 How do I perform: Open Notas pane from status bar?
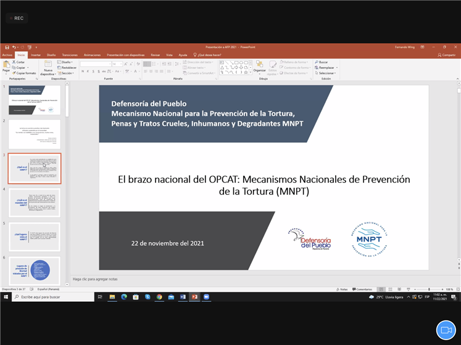point(342,289)
